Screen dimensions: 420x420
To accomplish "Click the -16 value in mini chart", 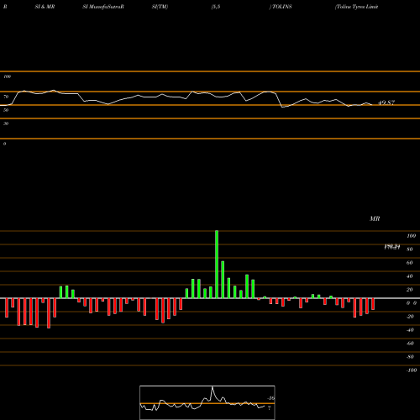I will point(271,398).
